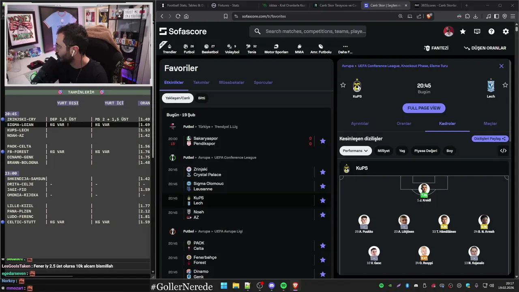519x292 pixels.
Task: Select the Yaklaşan/Canlı filter chip
Action: (x=178, y=98)
